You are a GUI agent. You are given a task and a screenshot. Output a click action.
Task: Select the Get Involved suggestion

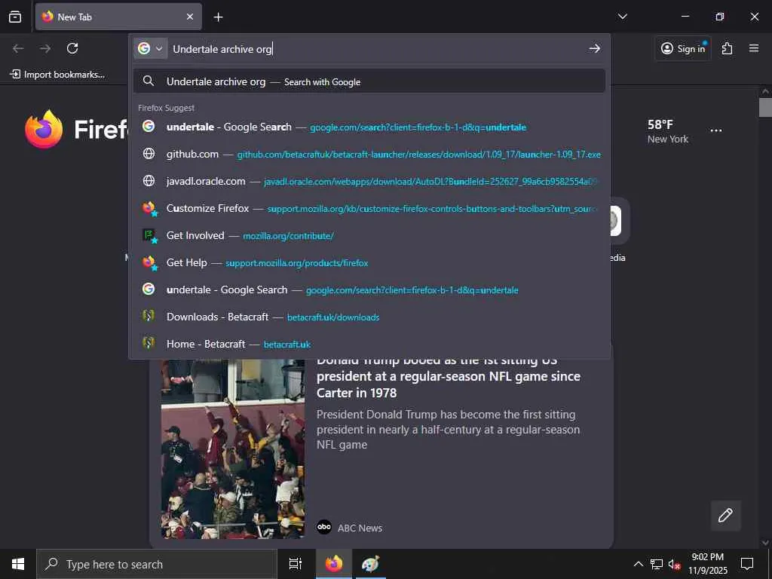coord(369,235)
